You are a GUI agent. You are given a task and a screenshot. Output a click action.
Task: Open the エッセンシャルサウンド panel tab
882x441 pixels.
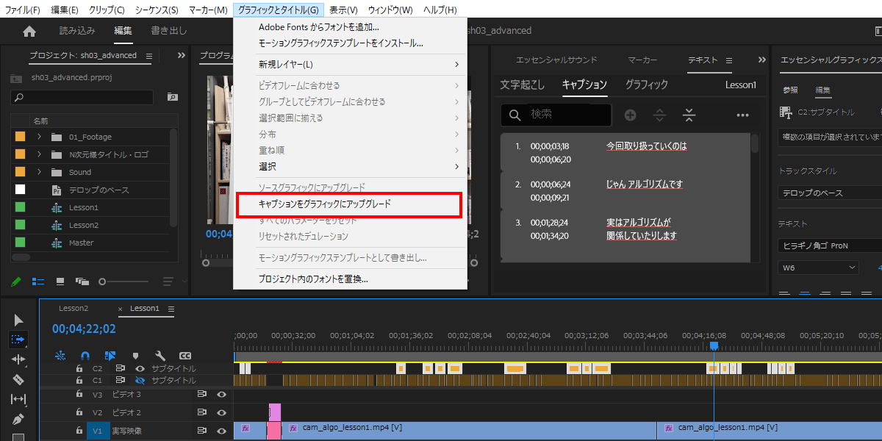[556, 60]
